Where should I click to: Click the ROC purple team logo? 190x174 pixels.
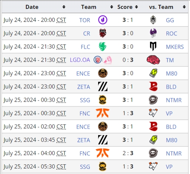[x=153, y=33]
